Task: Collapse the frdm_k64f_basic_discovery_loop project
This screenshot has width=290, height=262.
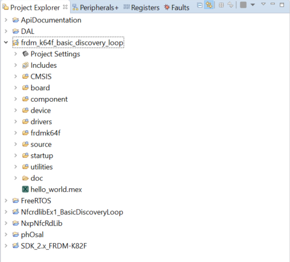Action: pyautogui.click(x=6, y=42)
